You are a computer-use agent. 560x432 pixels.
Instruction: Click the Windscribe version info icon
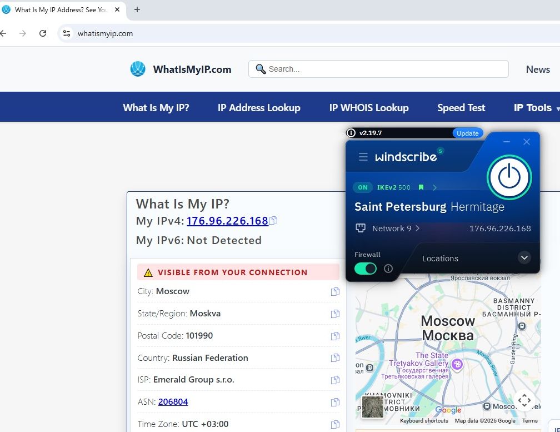coord(351,133)
